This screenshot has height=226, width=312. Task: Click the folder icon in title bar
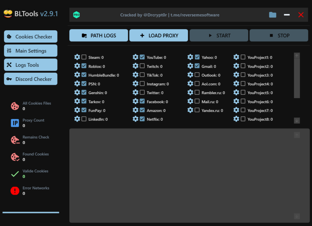(273, 15)
